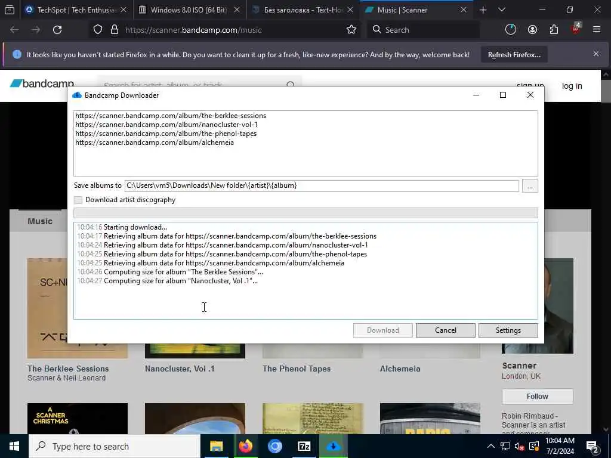Open Firefox View in the tab bar
The height and width of the screenshot is (458, 611).
(10, 10)
